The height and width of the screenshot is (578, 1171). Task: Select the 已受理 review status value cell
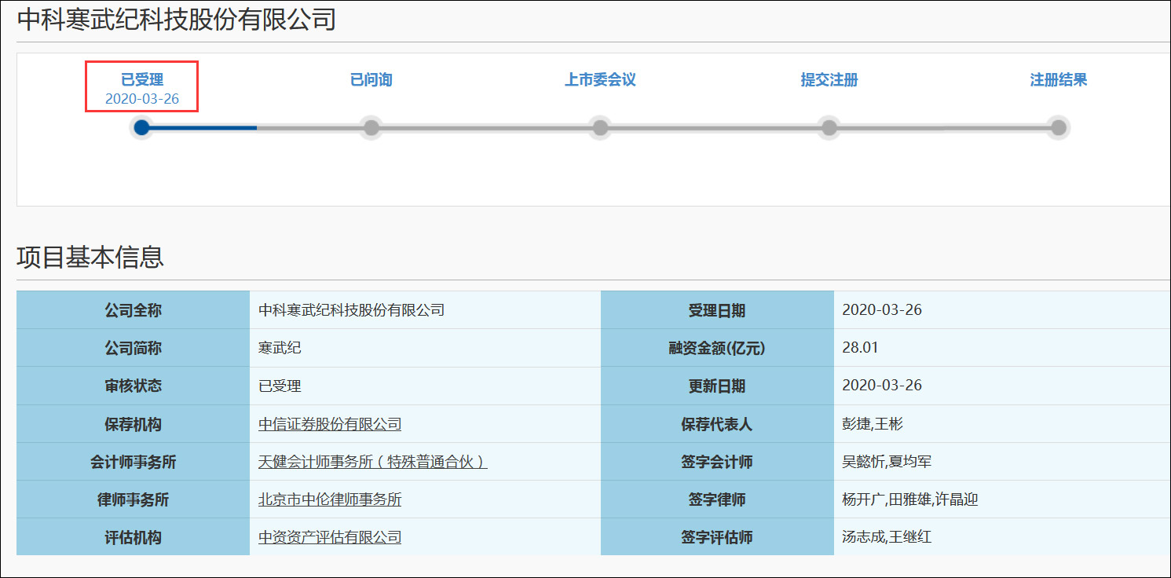tap(425, 386)
